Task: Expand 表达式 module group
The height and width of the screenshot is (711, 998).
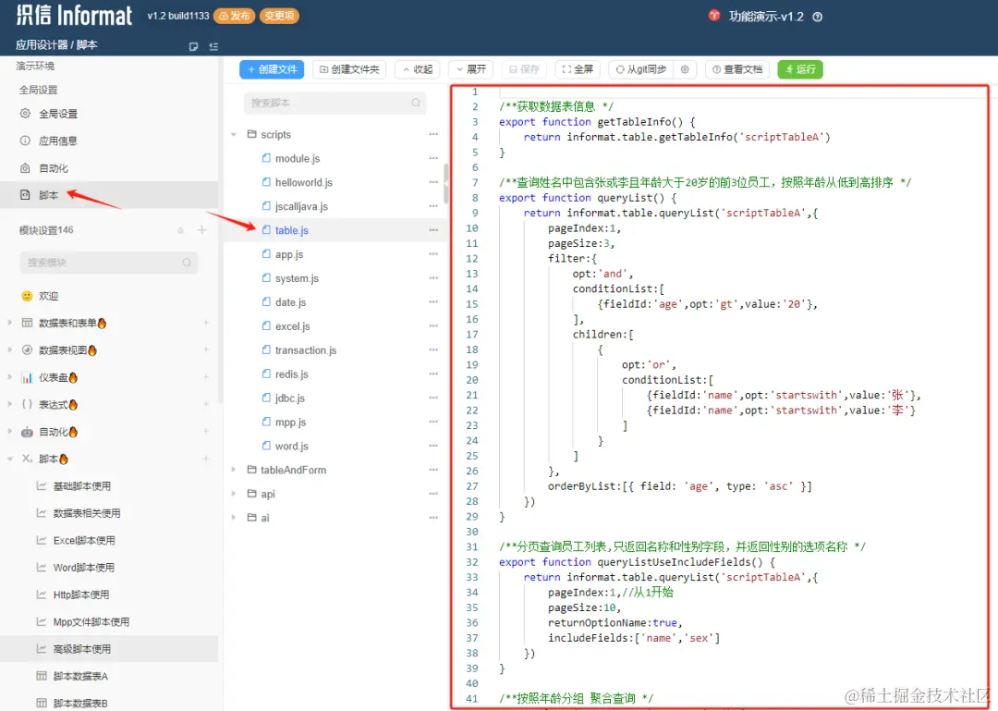Action: pos(9,405)
